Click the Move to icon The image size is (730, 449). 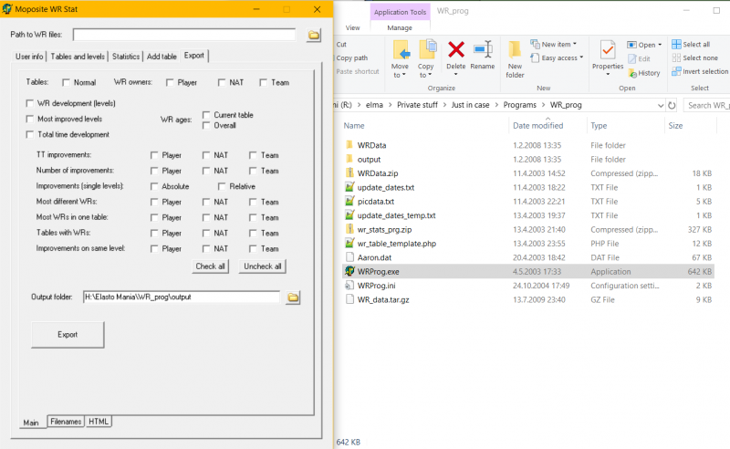(x=401, y=55)
